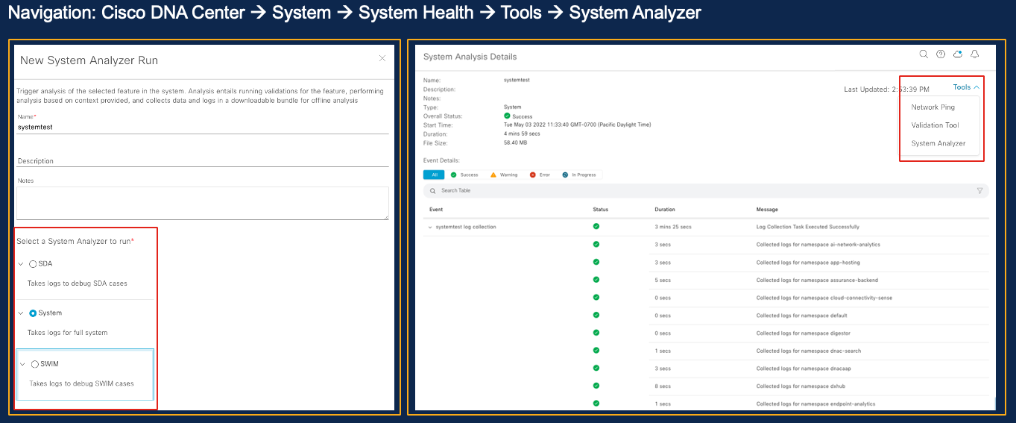The image size is (1016, 423).
Task: Select the SDA radio button
Action: click(33, 264)
